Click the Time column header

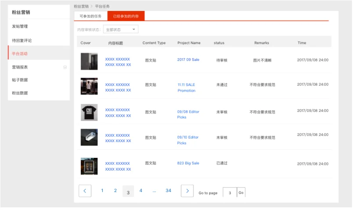coord(302,43)
